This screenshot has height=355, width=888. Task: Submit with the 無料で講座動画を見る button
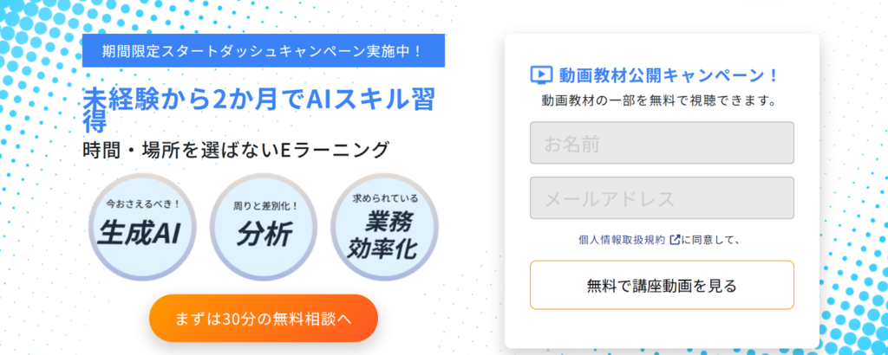(x=662, y=285)
